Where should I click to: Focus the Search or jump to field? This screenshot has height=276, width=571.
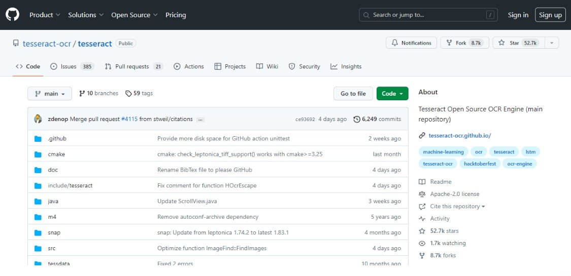[x=428, y=15]
